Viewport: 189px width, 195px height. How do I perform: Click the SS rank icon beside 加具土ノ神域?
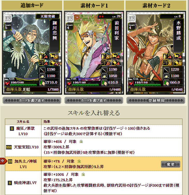pos(10,161)
